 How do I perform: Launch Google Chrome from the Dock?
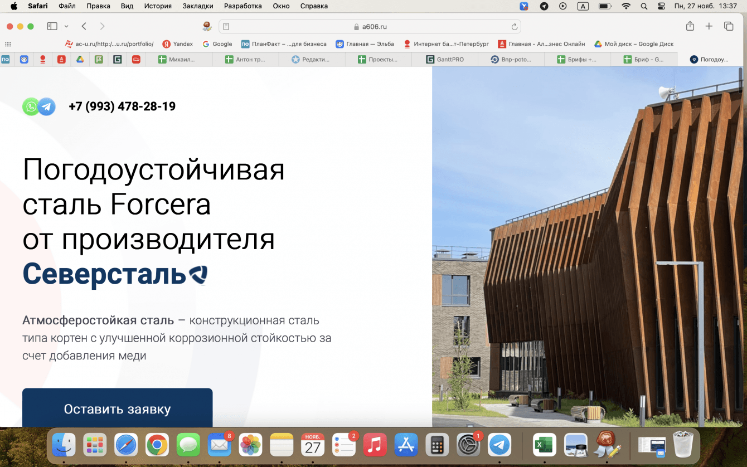pos(157,445)
